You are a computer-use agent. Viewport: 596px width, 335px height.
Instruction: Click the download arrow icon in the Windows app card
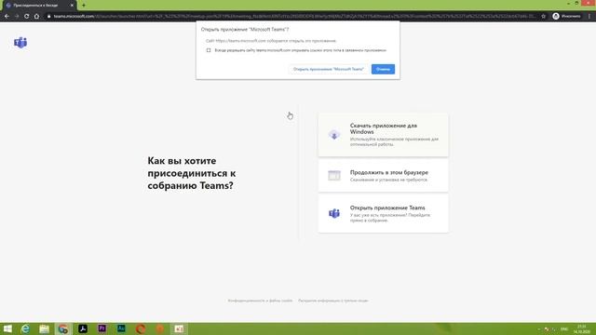pos(334,135)
